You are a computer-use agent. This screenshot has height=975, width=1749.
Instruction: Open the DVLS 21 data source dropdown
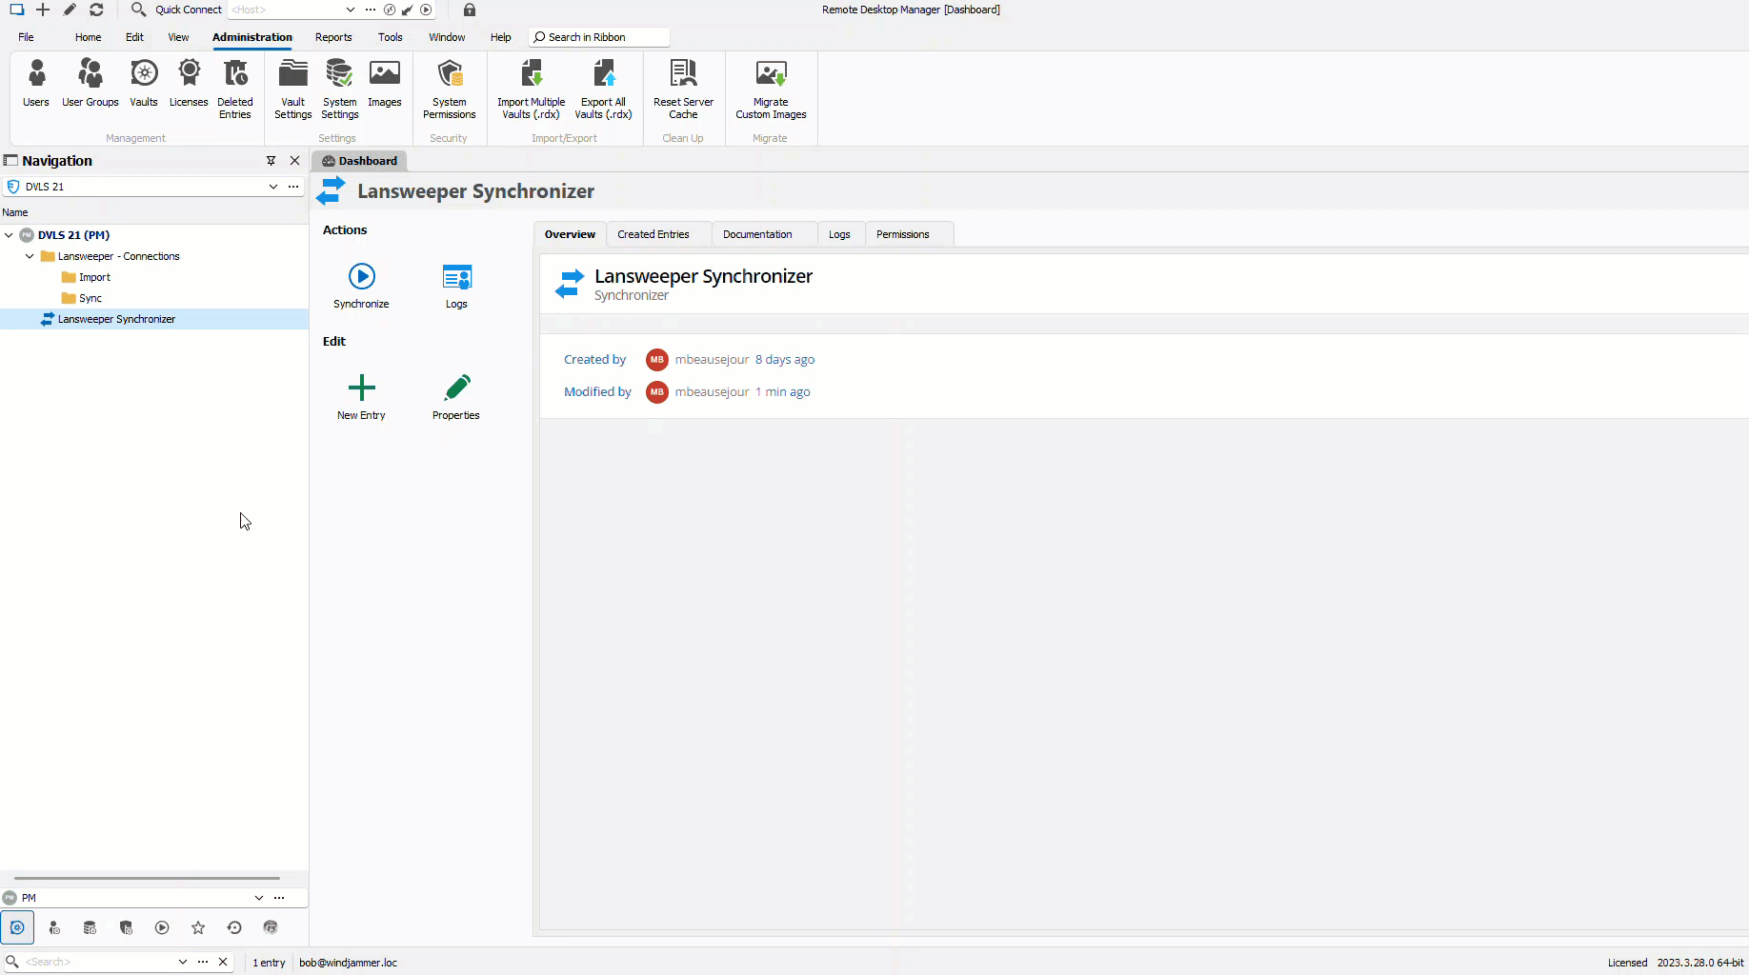coord(273,187)
